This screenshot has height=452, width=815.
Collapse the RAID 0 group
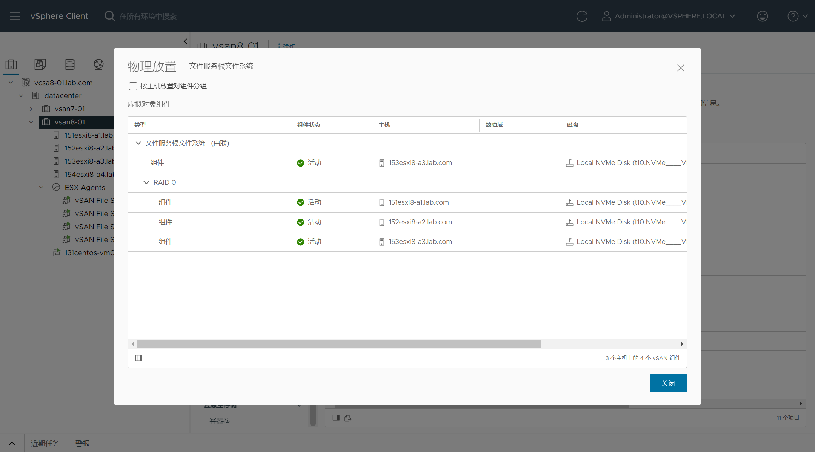point(146,182)
